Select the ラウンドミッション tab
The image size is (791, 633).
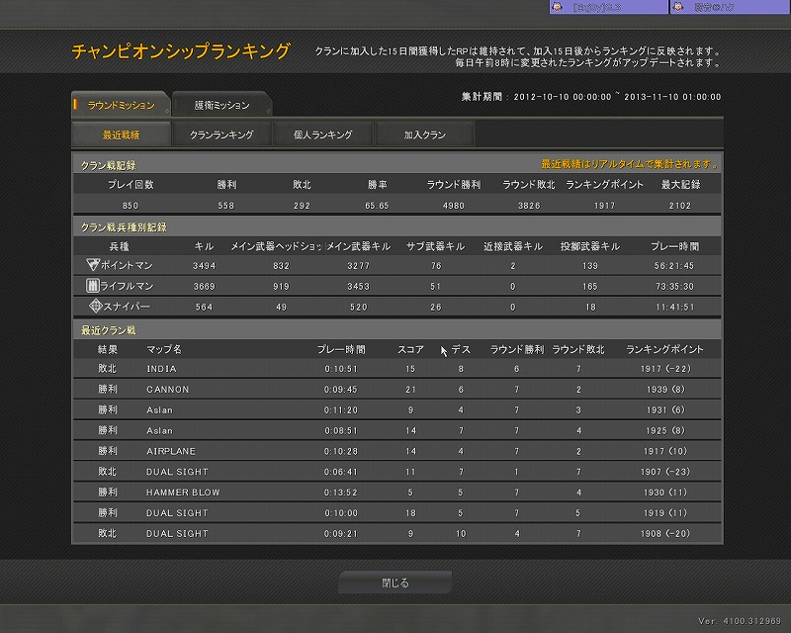(x=122, y=105)
